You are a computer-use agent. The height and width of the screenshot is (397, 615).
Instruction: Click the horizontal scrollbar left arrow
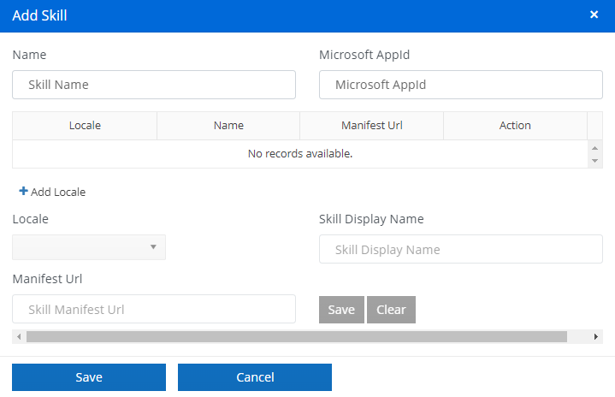pos(19,337)
